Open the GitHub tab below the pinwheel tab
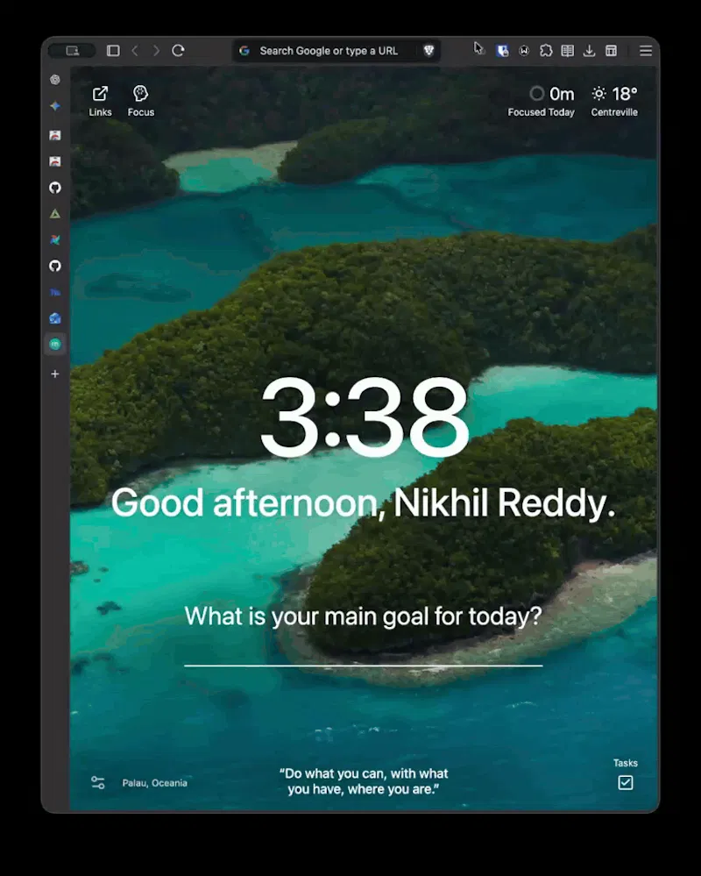Screen dimensions: 701x876 (54, 266)
